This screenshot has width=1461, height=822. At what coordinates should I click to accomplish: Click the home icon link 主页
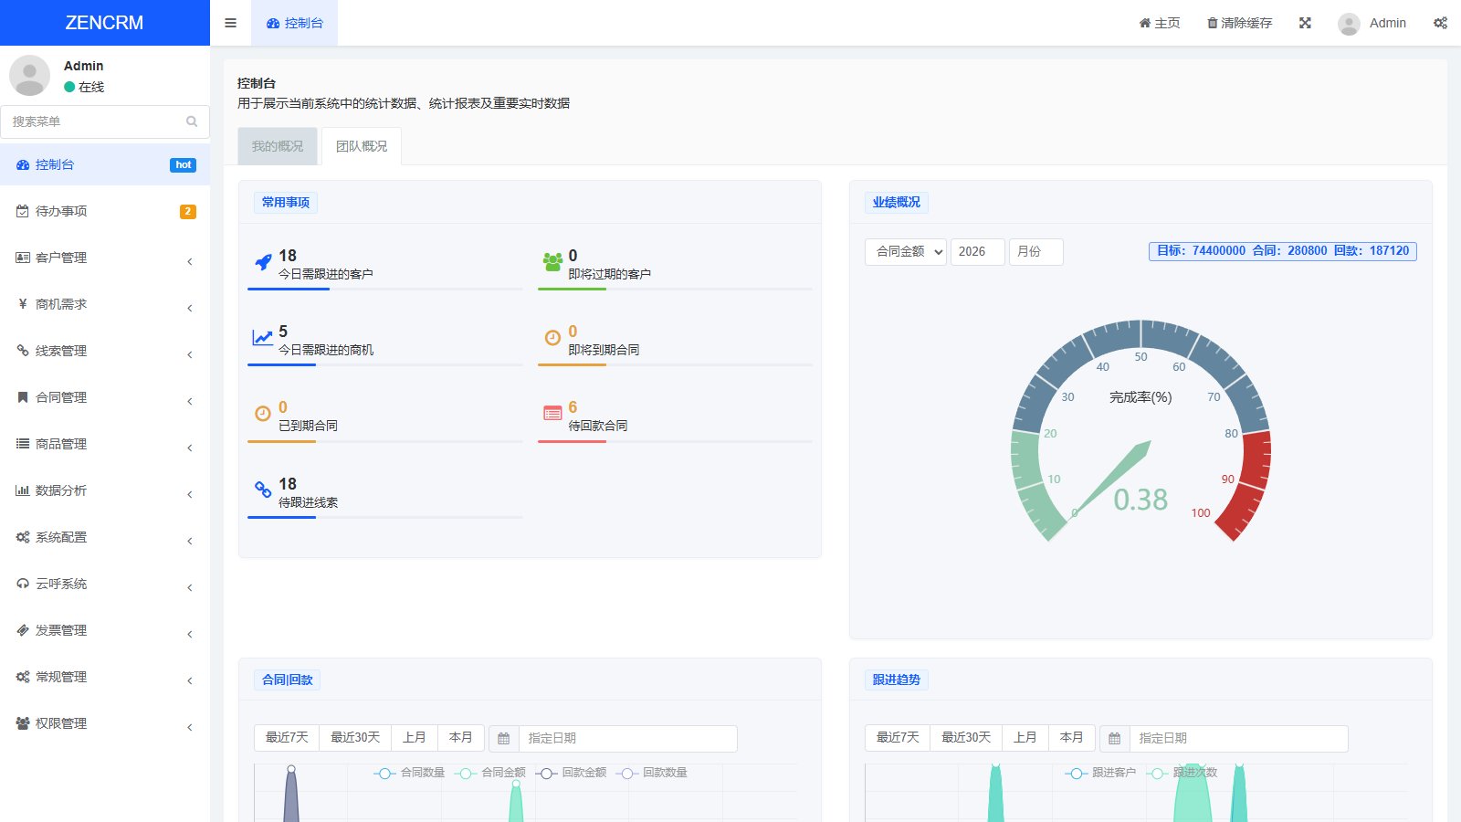click(x=1160, y=23)
